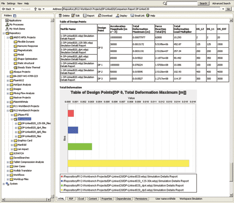
Task: Expand the 2Pipes-FSI node
Action: (12, 115)
